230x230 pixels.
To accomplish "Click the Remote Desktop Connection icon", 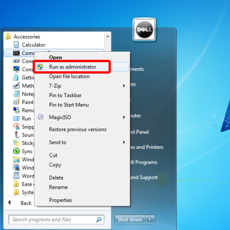I will (x=16, y=110).
